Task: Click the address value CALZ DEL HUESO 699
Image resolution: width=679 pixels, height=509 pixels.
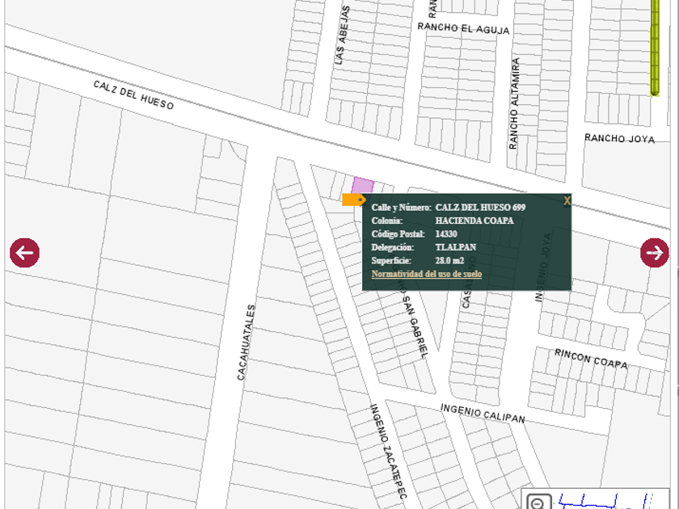Action: [480, 208]
